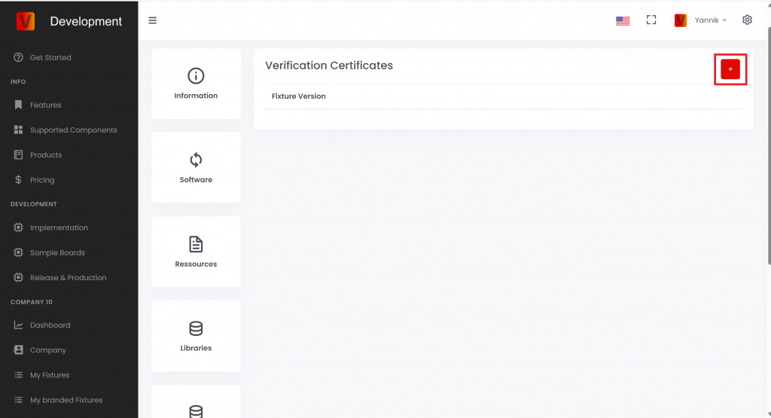Open the Dashboard chart icon
This screenshot has height=418, width=771.
pyautogui.click(x=19, y=325)
